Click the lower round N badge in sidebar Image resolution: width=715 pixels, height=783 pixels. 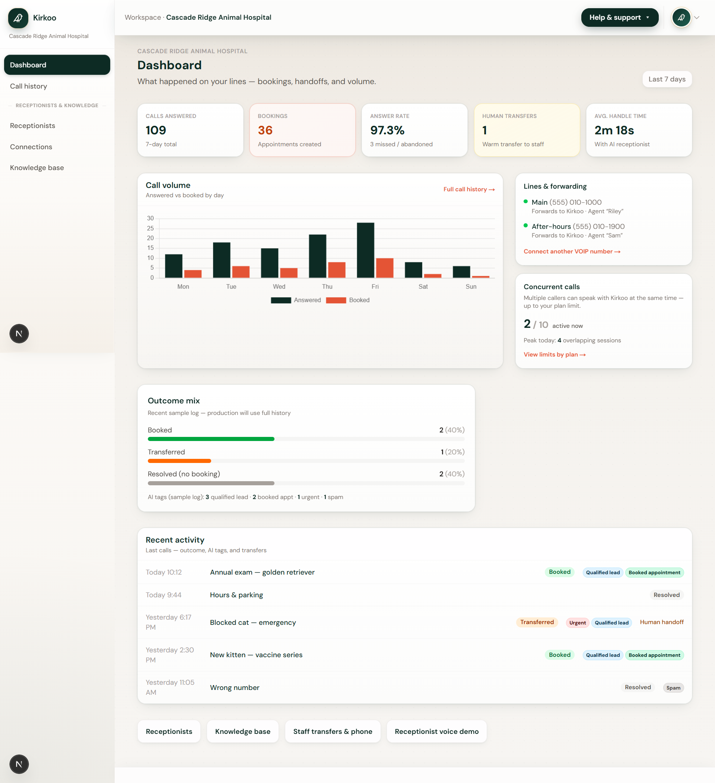tap(19, 764)
